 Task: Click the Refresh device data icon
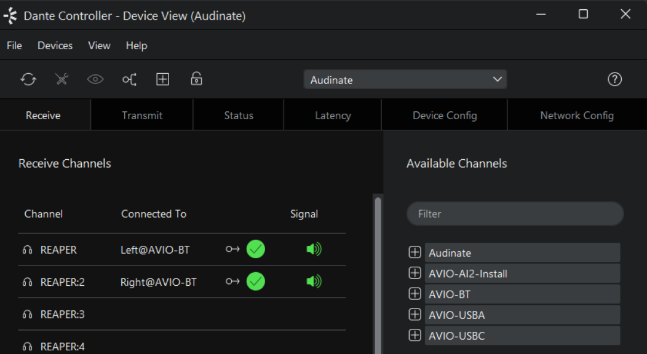(28, 79)
